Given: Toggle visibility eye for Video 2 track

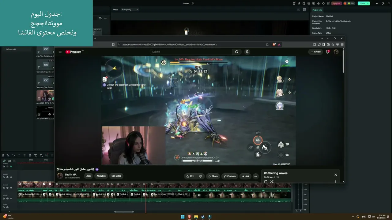Looking at the screenshot, I should click(11, 188).
